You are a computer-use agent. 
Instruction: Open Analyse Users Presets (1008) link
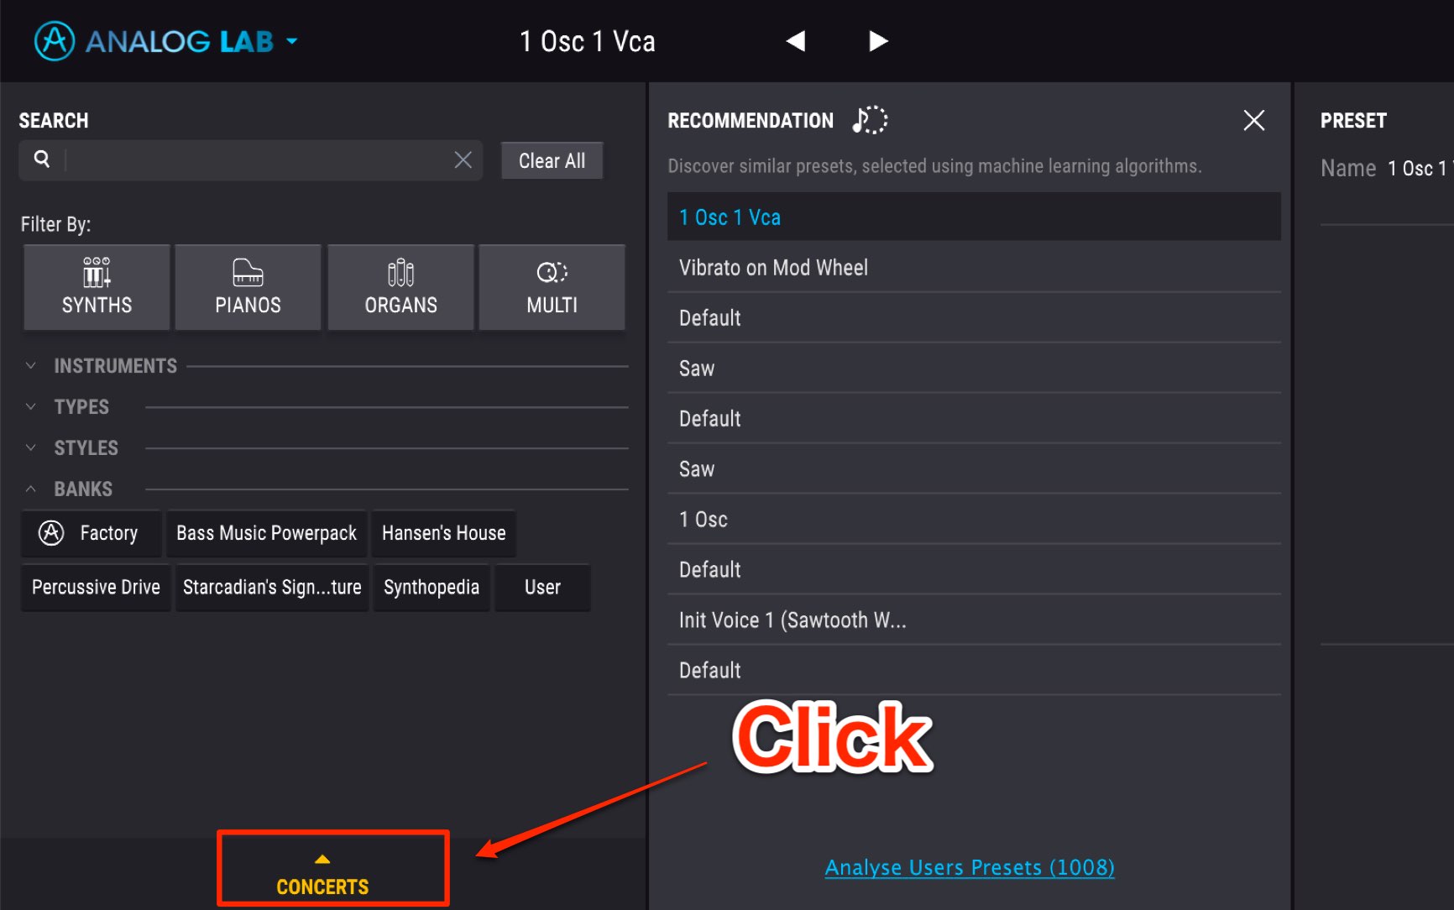tap(970, 867)
